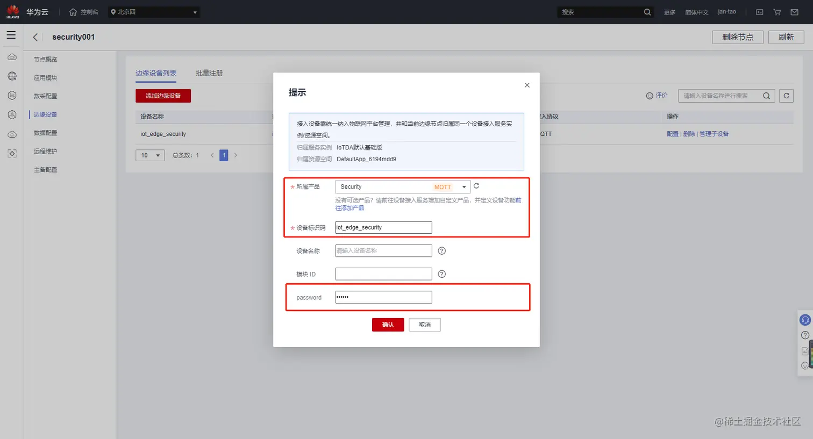The height and width of the screenshot is (439, 813).
Task: Click the hexagon person icon in the left rail
Action: (x=12, y=115)
